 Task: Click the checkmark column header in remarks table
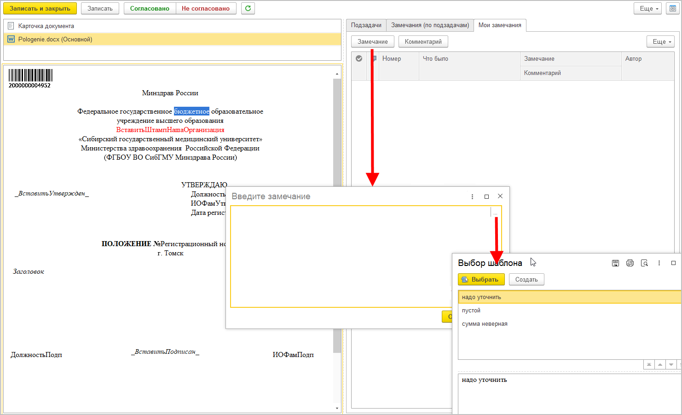(x=359, y=58)
